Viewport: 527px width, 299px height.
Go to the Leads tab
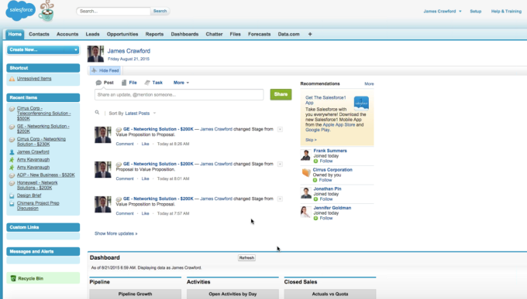(92, 34)
